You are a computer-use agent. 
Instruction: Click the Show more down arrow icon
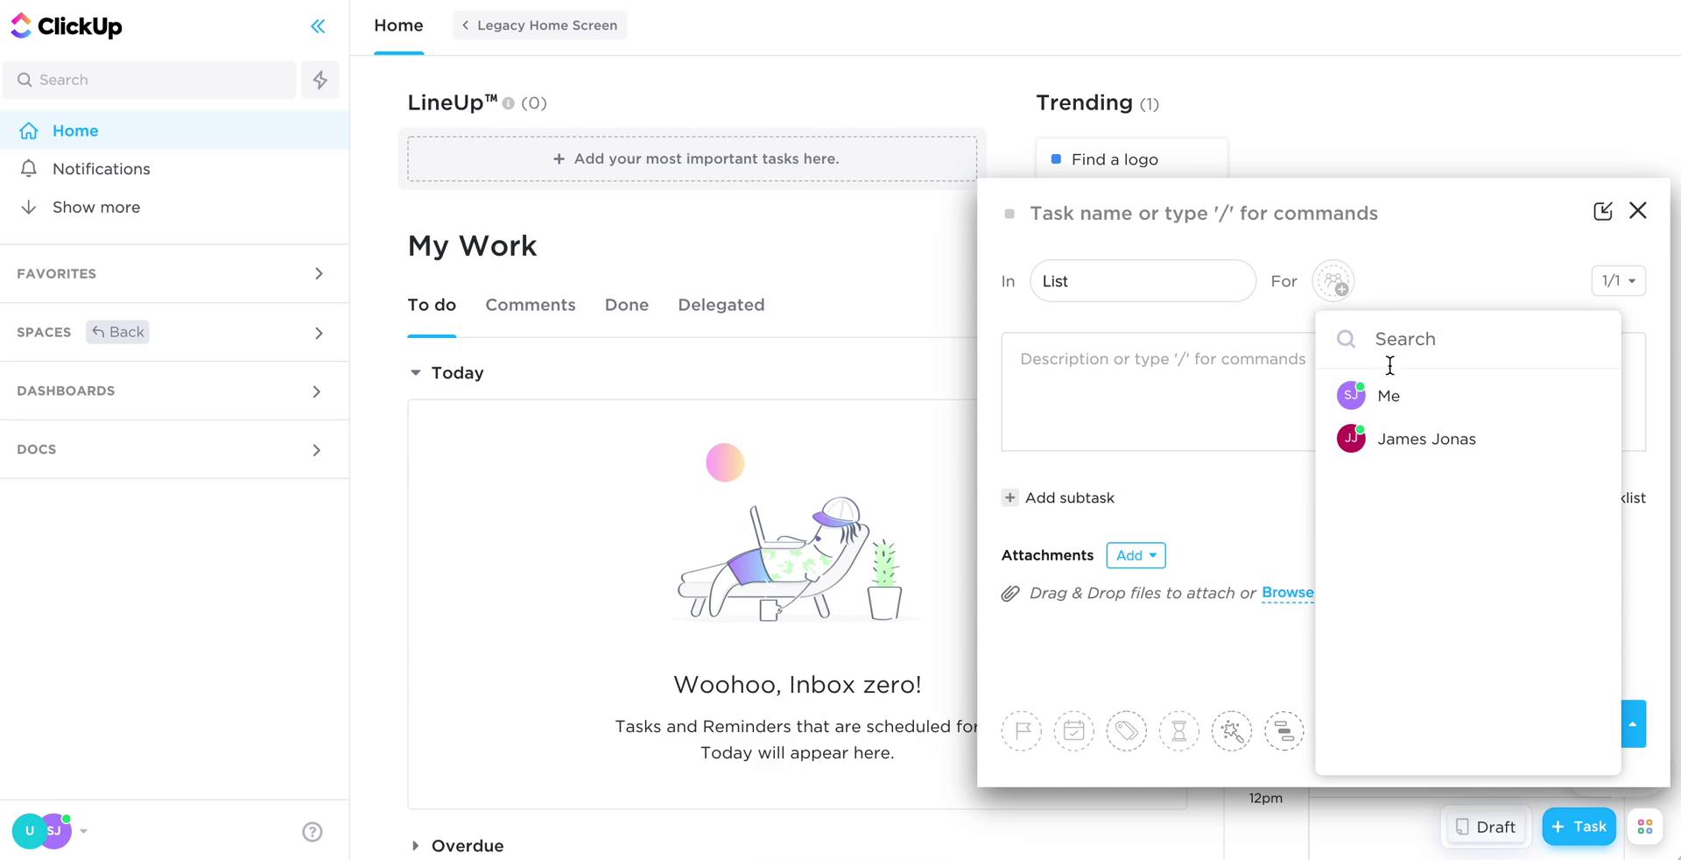(x=29, y=207)
